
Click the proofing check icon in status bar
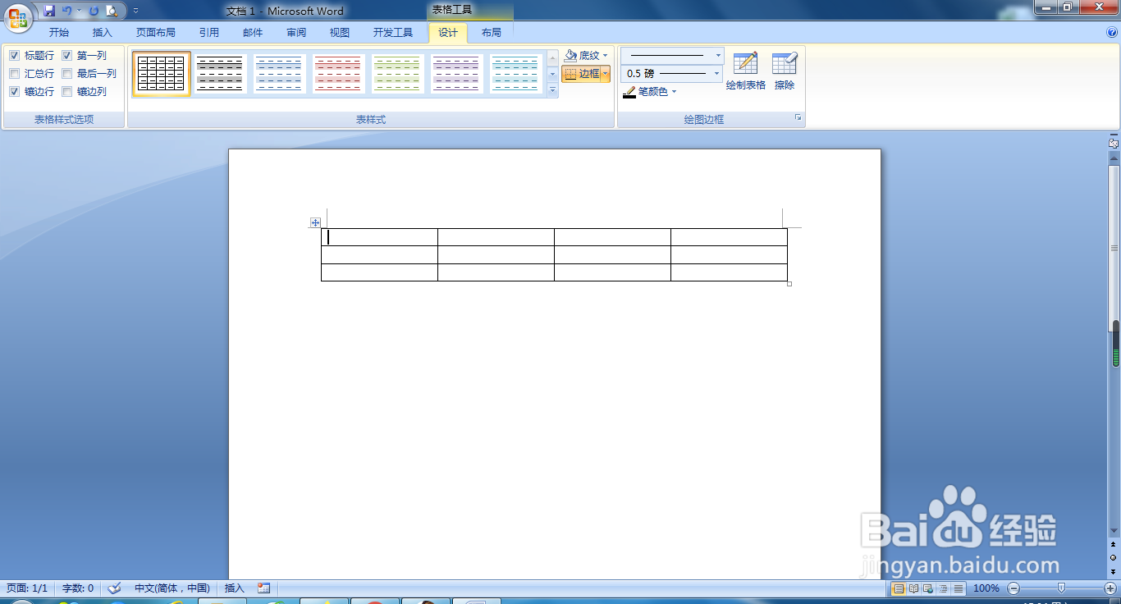tap(115, 588)
